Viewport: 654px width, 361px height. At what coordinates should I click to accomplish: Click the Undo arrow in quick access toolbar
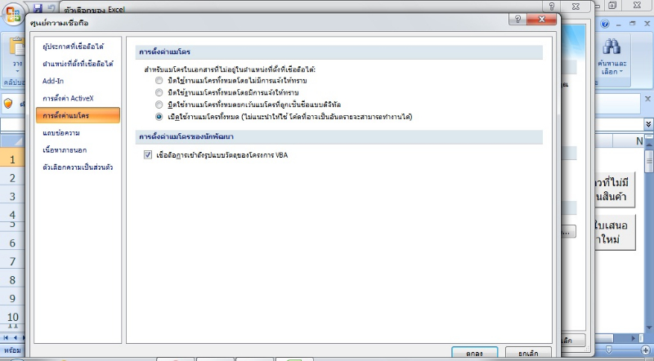[52, 7]
